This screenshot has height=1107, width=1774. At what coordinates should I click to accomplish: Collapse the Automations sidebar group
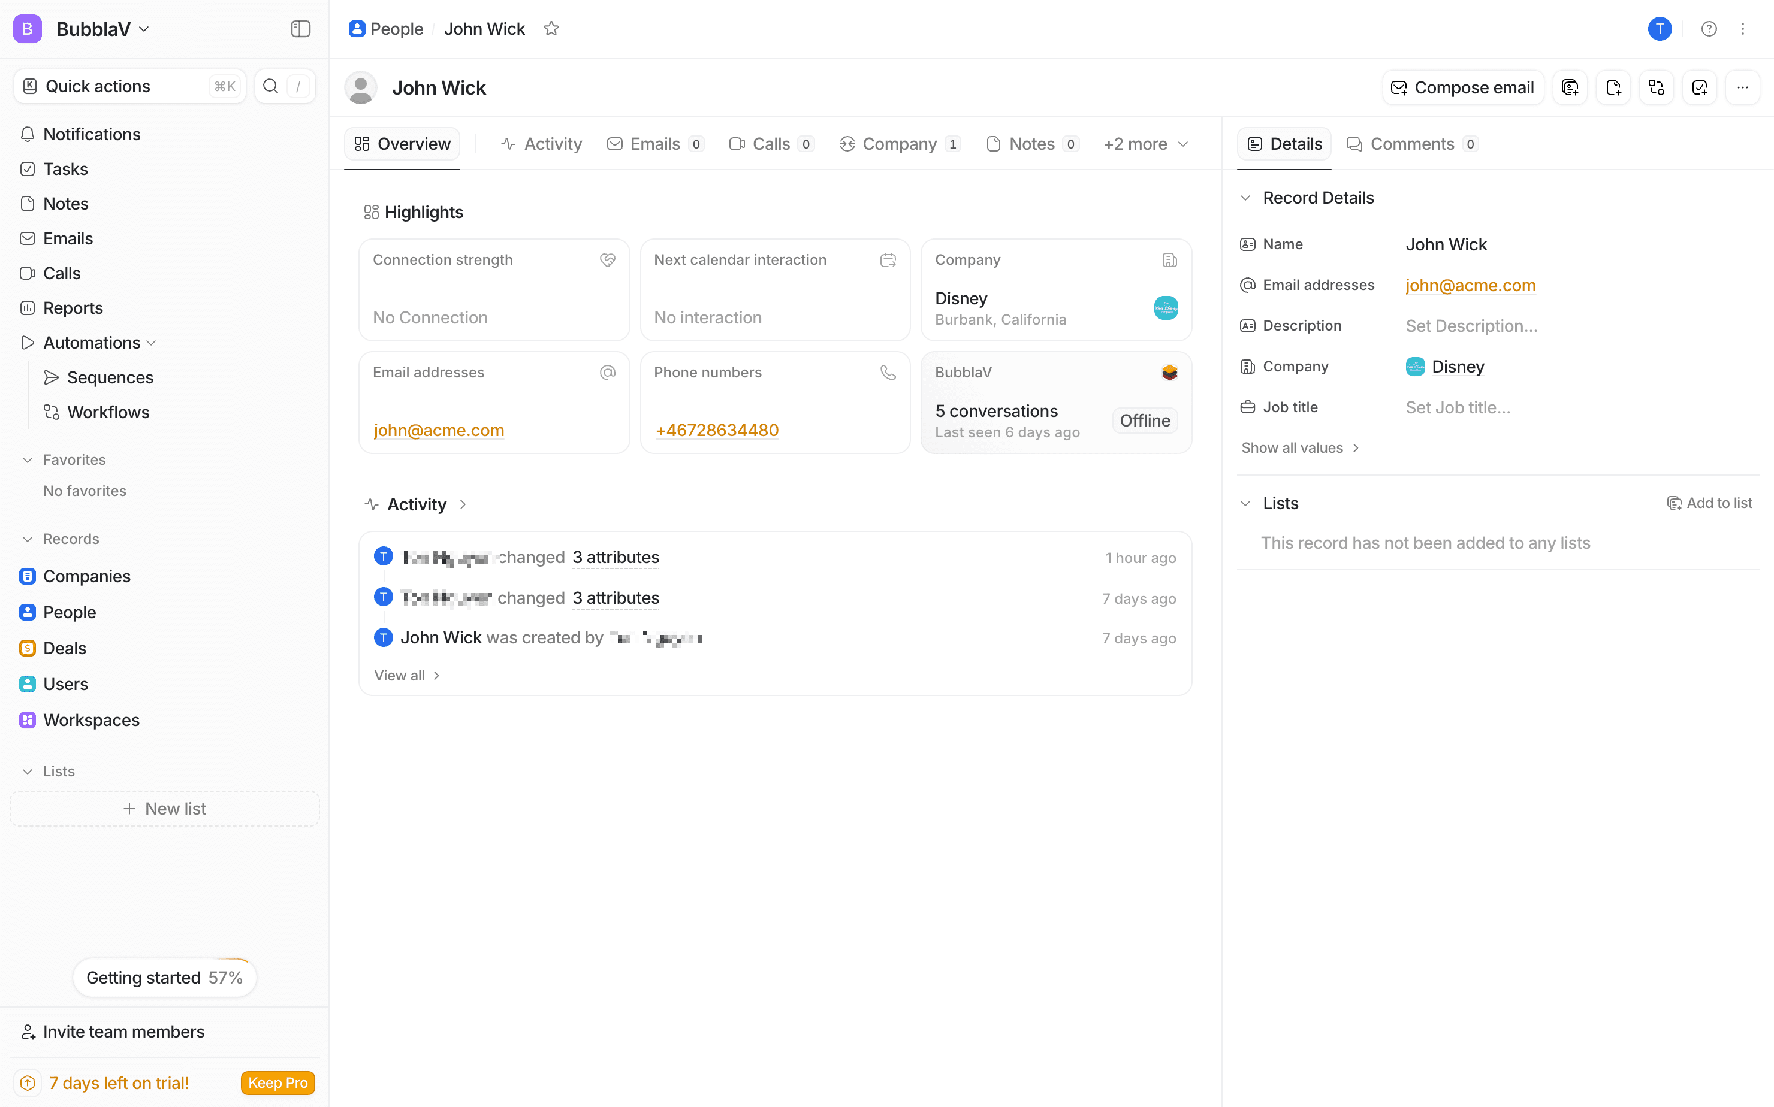click(x=151, y=343)
